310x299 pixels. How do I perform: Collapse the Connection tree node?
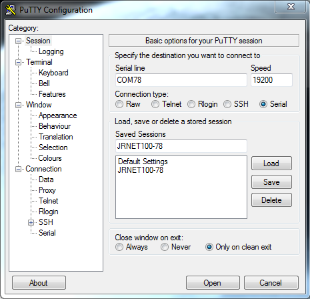tap(18, 169)
